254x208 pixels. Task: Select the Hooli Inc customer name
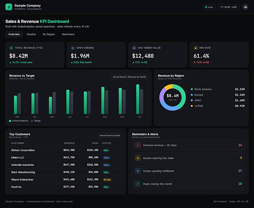(16, 187)
